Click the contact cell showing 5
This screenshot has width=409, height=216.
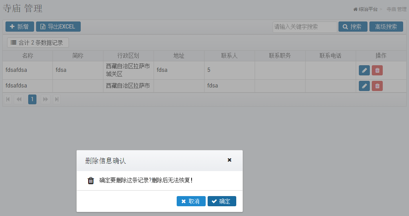(229, 70)
